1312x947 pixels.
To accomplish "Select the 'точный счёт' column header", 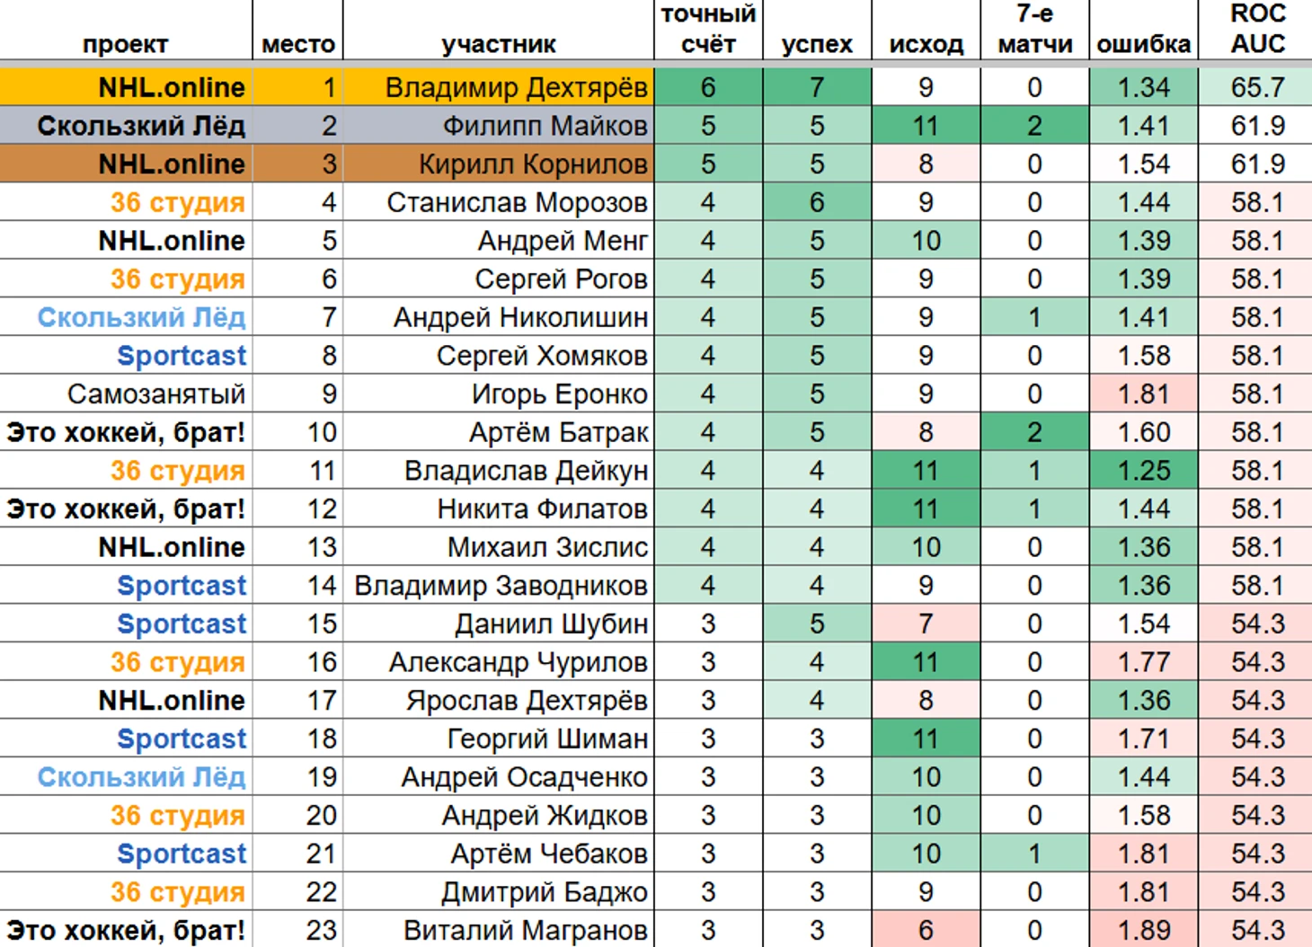I will [708, 29].
